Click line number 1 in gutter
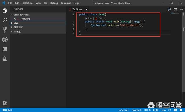185x112 pixels. [x=73, y=14]
